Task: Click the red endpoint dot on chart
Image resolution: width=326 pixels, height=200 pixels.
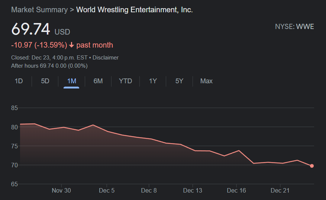Action: coord(312,166)
